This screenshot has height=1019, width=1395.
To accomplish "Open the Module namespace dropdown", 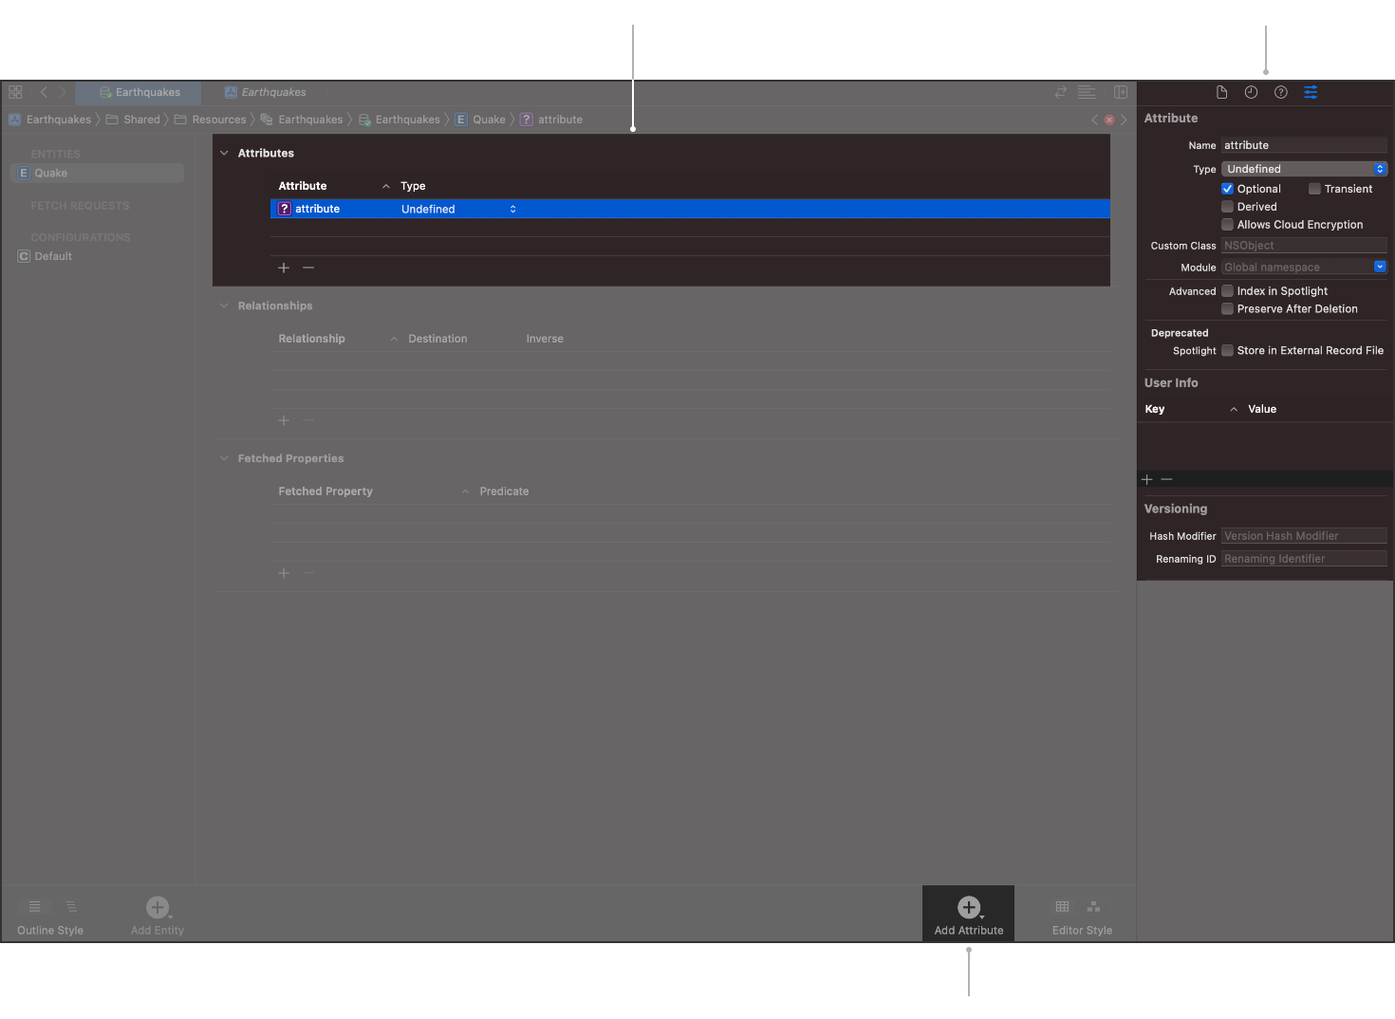I will click(1303, 268).
